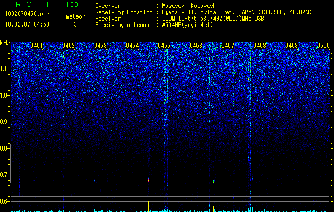The width and height of the screenshot is (334, 212).
Task: Click the tallest yellow detection bar at bottom
Action: (x=149, y=207)
